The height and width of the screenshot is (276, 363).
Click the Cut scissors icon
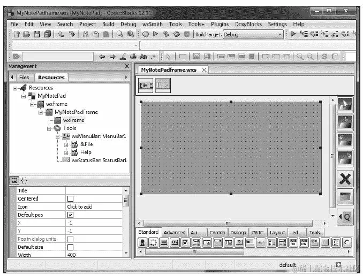point(86,34)
